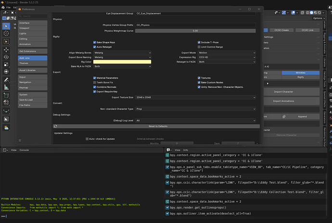Open the yellow Rig Color swatch

pyautogui.click(x=122, y=62)
